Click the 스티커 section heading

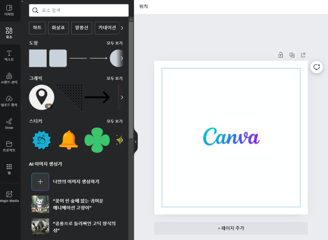[x=36, y=121]
